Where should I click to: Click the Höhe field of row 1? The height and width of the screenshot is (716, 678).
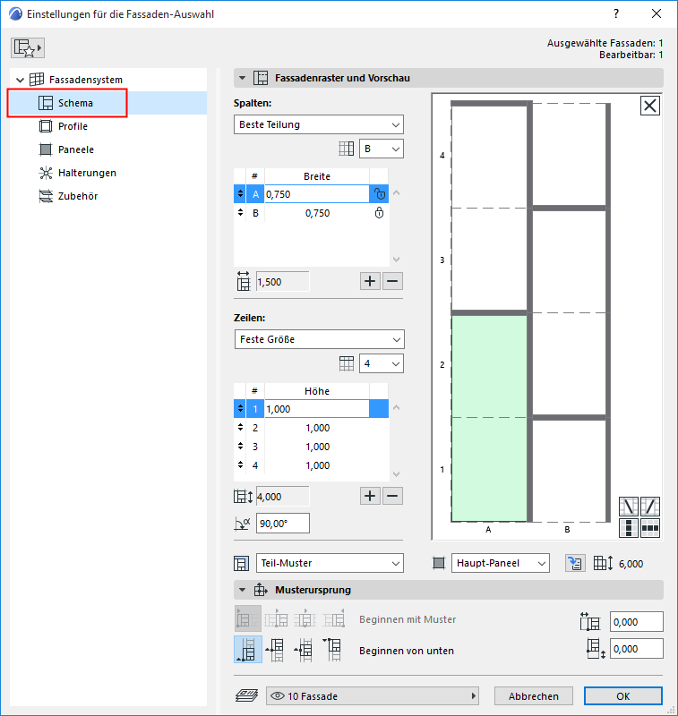coord(317,409)
